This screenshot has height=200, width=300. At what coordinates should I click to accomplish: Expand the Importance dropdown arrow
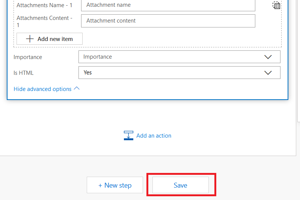click(x=268, y=57)
